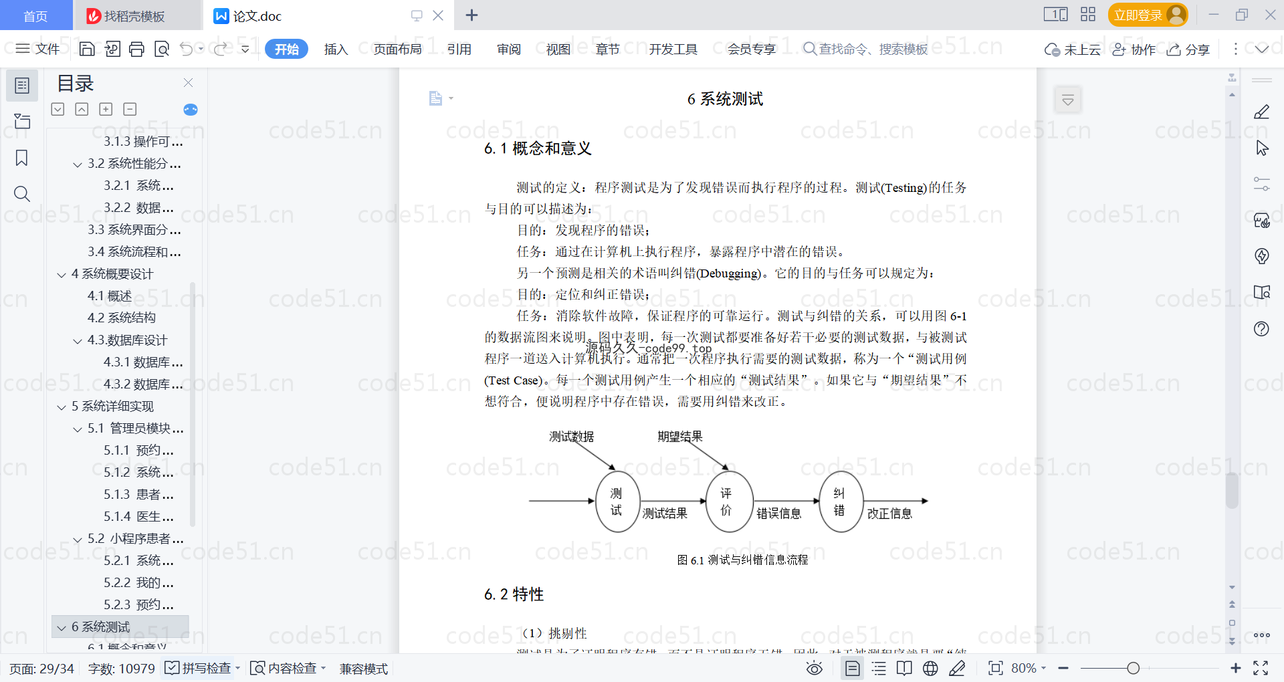Open the reading assistant book icon
Image resolution: width=1284 pixels, height=682 pixels.
click(x=1261, y=292)
